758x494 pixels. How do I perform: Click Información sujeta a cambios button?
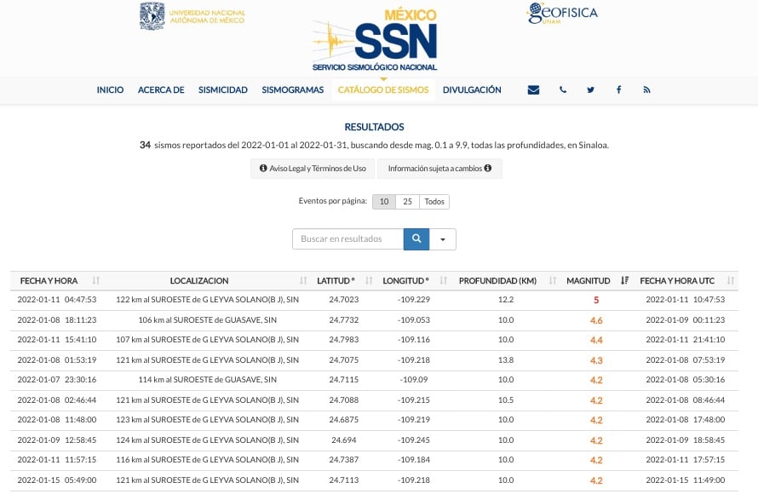(x=439, y=169)
